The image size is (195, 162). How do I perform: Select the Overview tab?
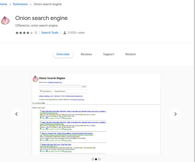tap(63, 54)
